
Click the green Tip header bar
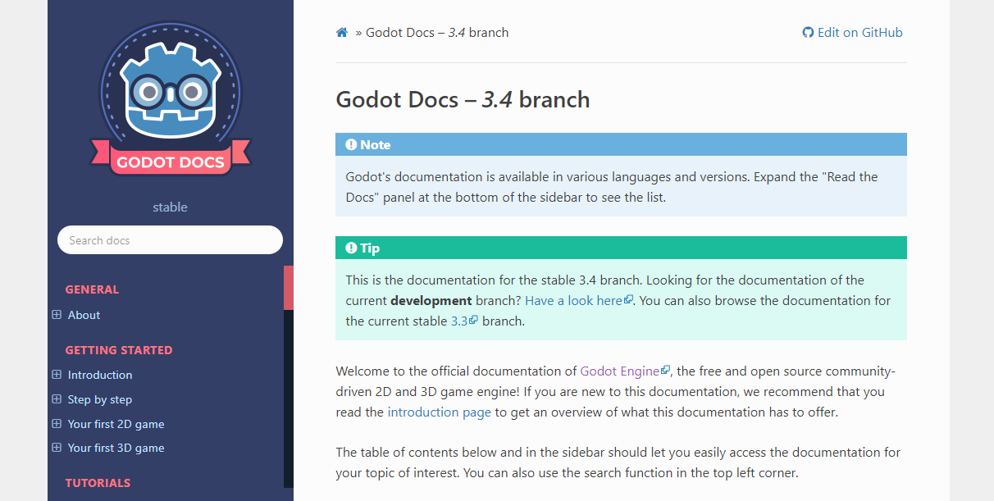click(621, 248)
